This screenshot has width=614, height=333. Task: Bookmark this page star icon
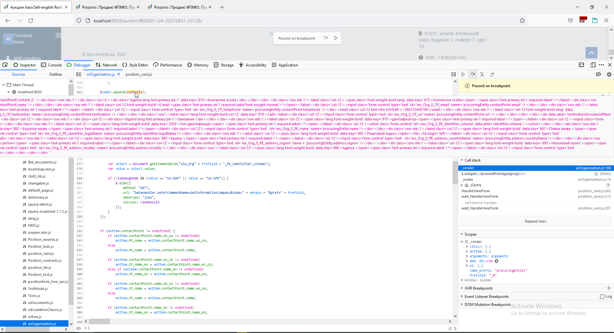tap(522, 21)
